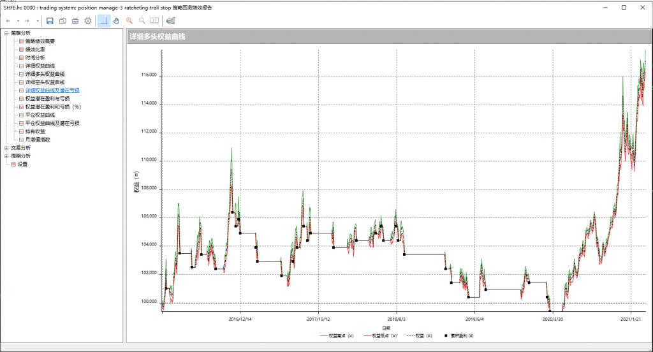Select 设置 at the tree bottom
This screenshot has height=352, width=653.
pyautogui.click(x=22, y=164)
